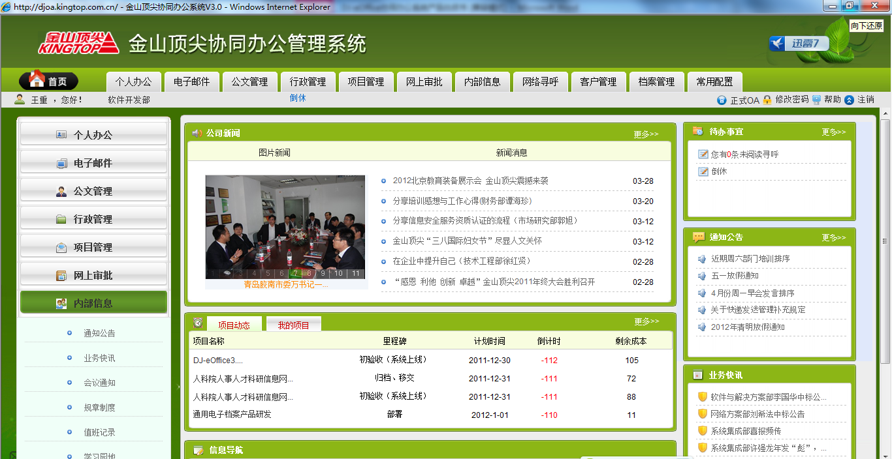This screenshot has width=892, height=459.
Task: Open news 2012北京教育装备展示会 金山顶尖震撼来袭
Action: (470, 181)
